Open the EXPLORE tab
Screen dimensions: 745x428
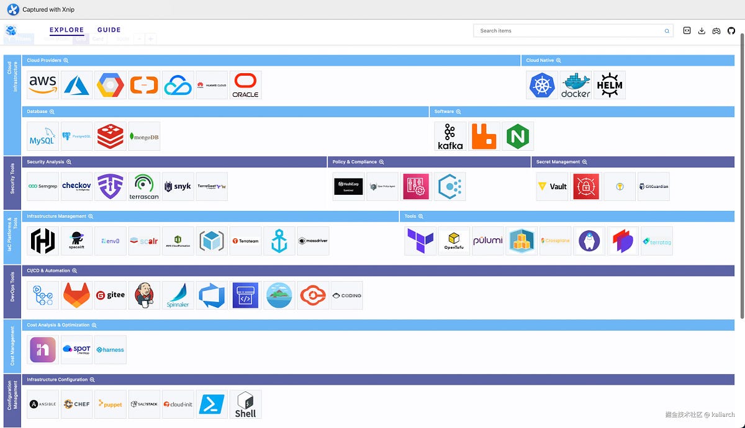pos(66,30)
